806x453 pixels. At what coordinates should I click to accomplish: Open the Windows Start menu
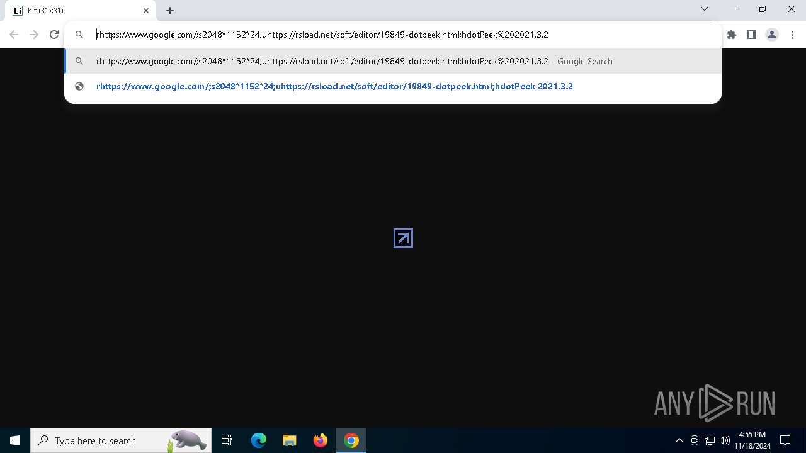[15, 440]
